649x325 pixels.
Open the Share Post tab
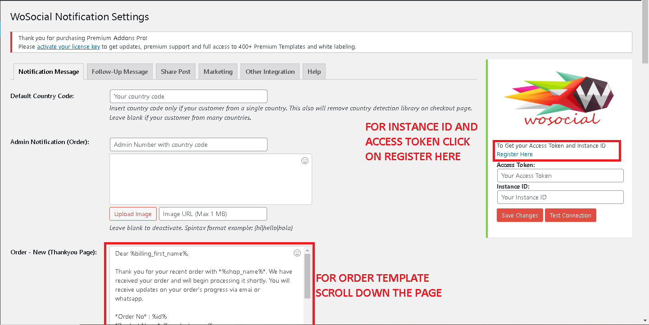point(176,72)
